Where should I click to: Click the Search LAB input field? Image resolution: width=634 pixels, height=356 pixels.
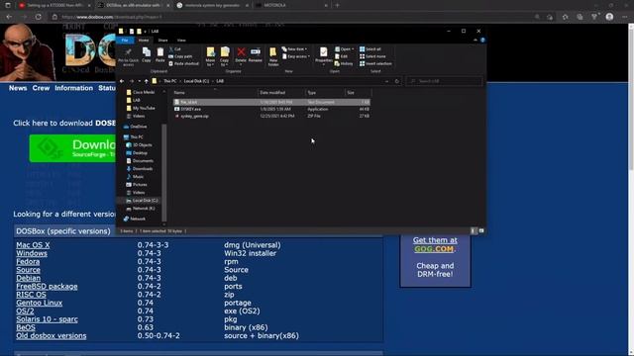(x=444, y=81)
